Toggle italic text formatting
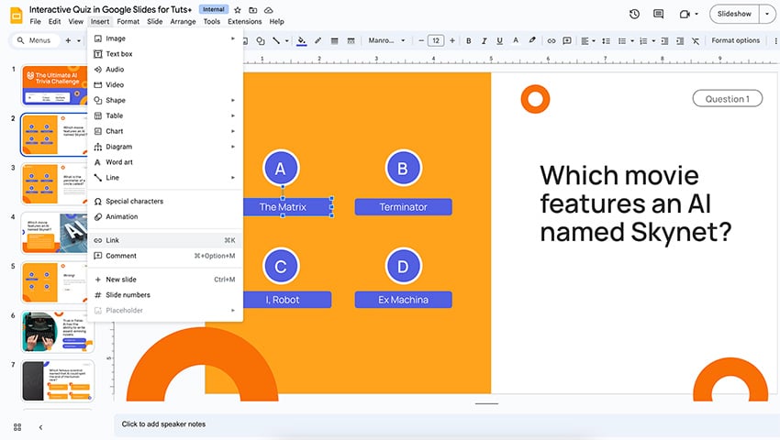The image size is (780, 440). 483,40
